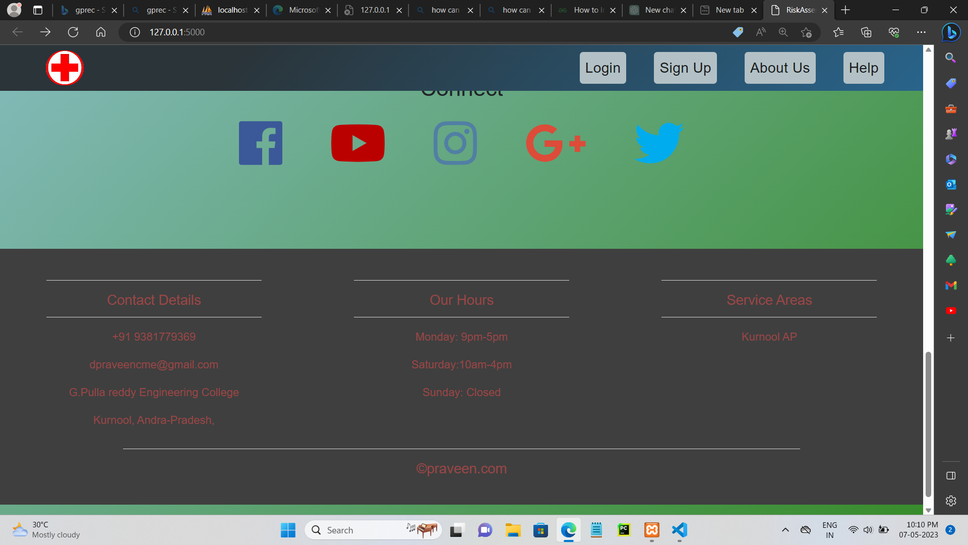The width and height of the screenshot is (968, 545).
Task: Open File Explorer from the taskbar
Action: [513, 530]
